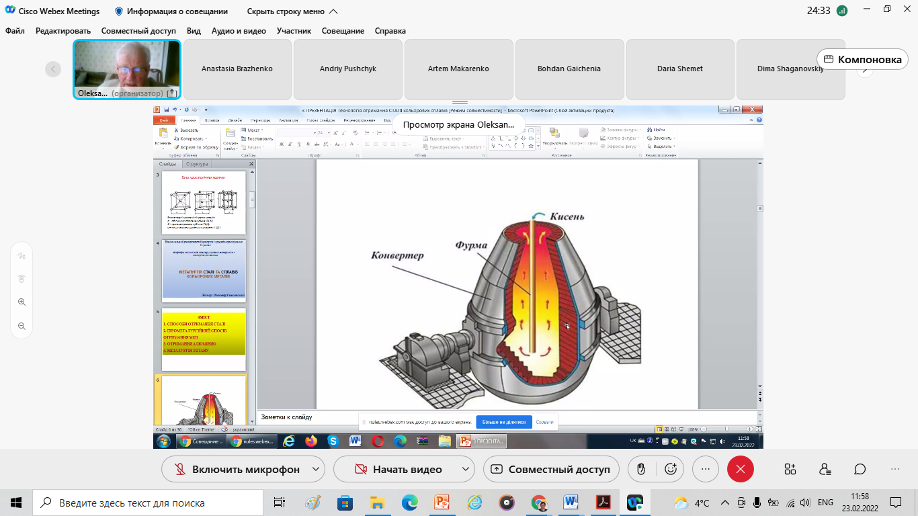Click ENG language indicator in system tray
Screen dimensions: 918x516
(x=825, y=503)
